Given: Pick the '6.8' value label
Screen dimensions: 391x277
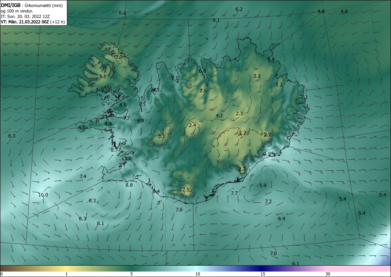Looking at the screenshot, I should point(203,71).
